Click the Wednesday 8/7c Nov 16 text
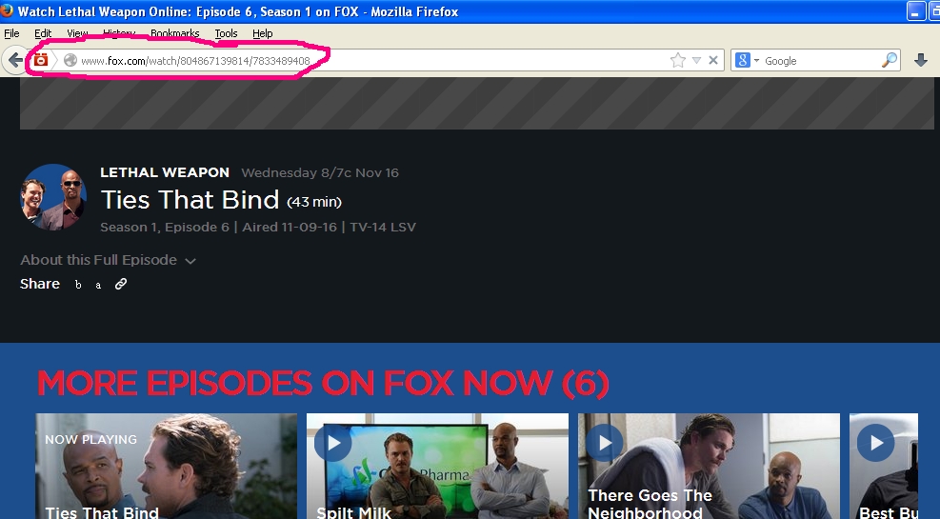Viewport: 940px width, 519px height. (x=320, y=172)
